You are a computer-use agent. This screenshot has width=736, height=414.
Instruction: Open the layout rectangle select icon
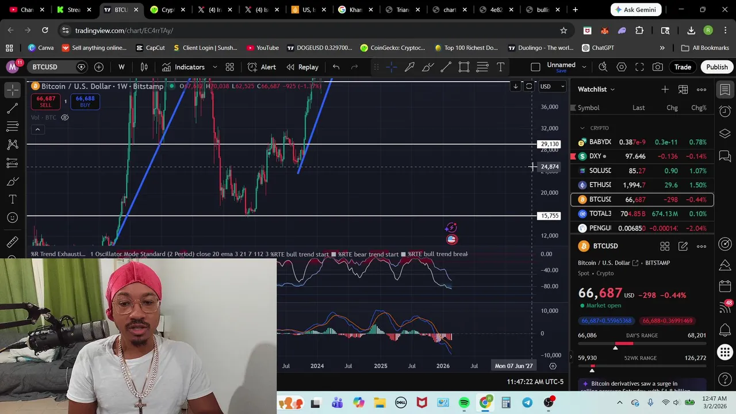535,67
